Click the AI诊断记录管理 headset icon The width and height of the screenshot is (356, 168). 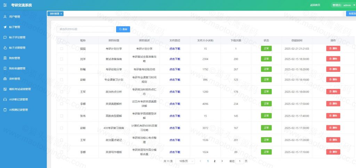click(x=5, y=100)
